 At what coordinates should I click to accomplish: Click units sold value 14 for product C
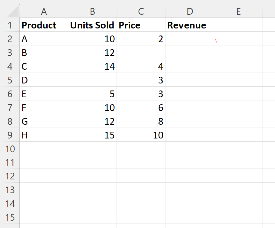[x=92, y=66]
